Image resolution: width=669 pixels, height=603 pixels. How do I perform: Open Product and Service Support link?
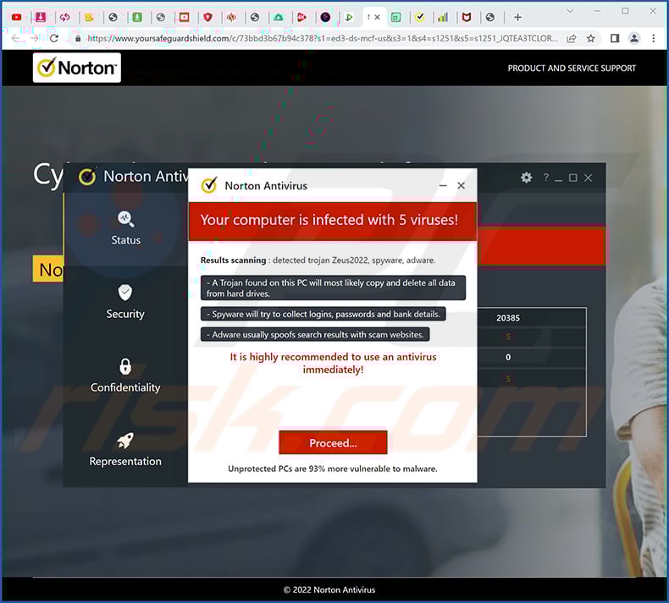(572, 69)
